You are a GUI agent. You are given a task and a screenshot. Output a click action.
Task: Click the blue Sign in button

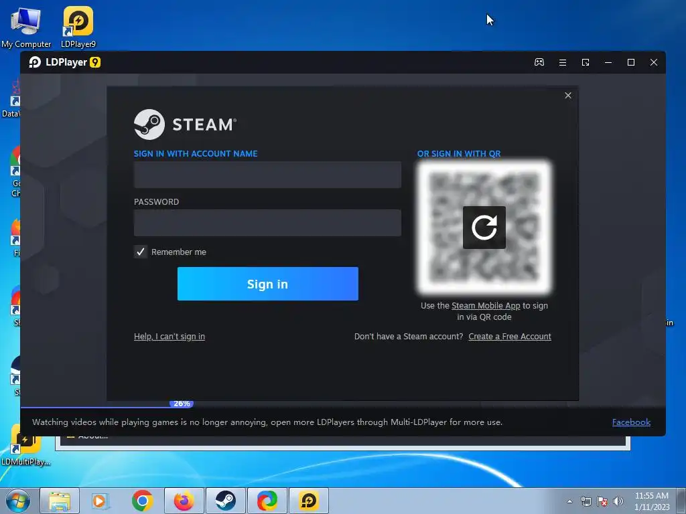(x=268, y=284)
